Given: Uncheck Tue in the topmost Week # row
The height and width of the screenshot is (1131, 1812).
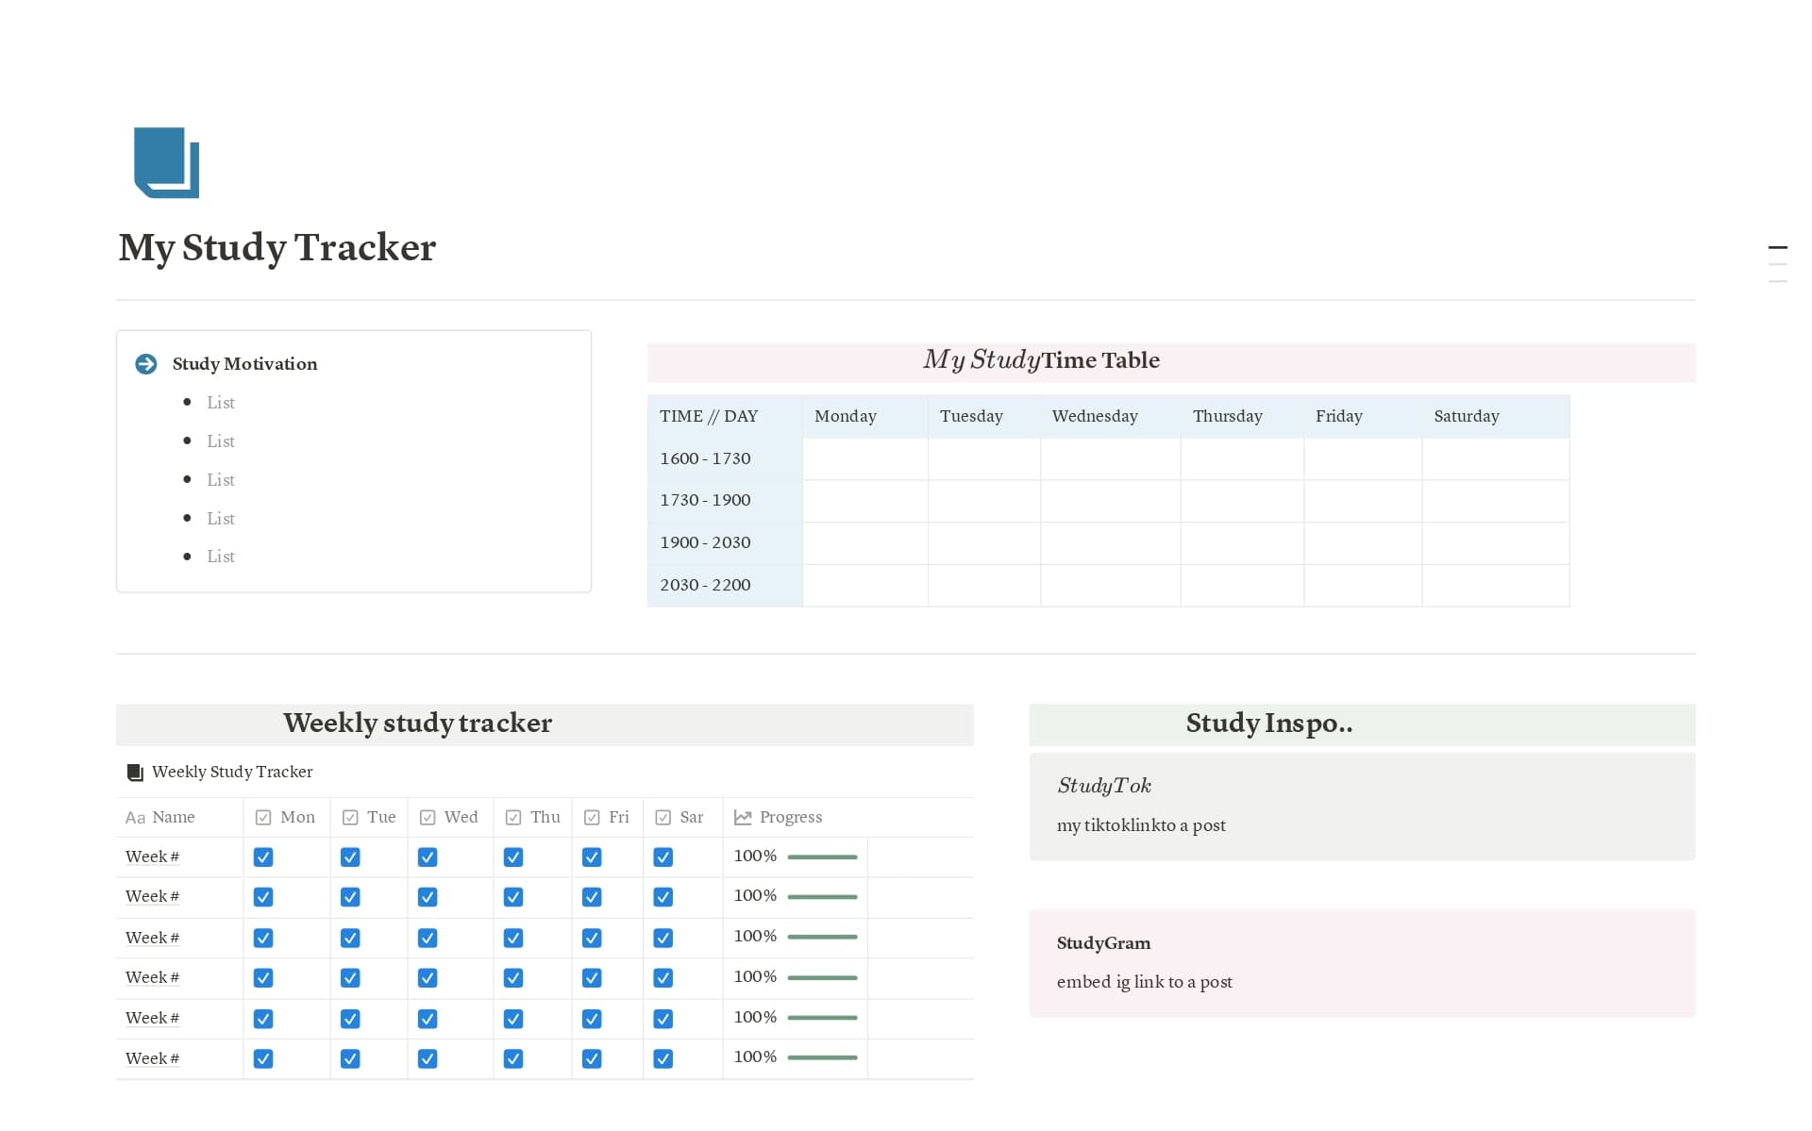Looking at the screenshot, I should (350, 857).
